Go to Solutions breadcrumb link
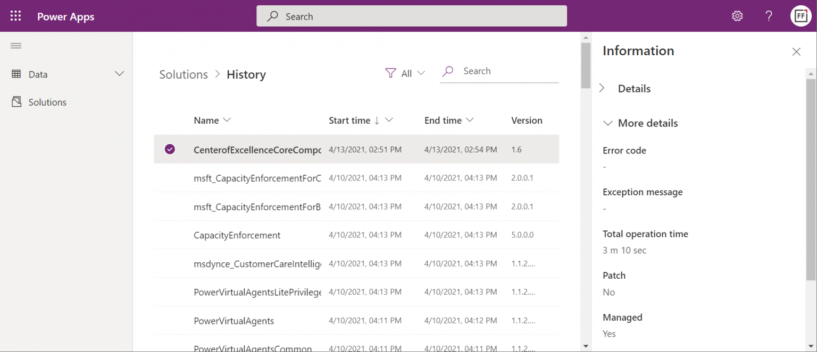The width and height of the screenshot is (817, 352). point(184,74)
